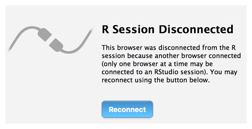Image resolution: width=252 pixels, height=129 pixels.
Task: Click the word 'Disconnected' in the heading
Action: [x=196, y=29]
